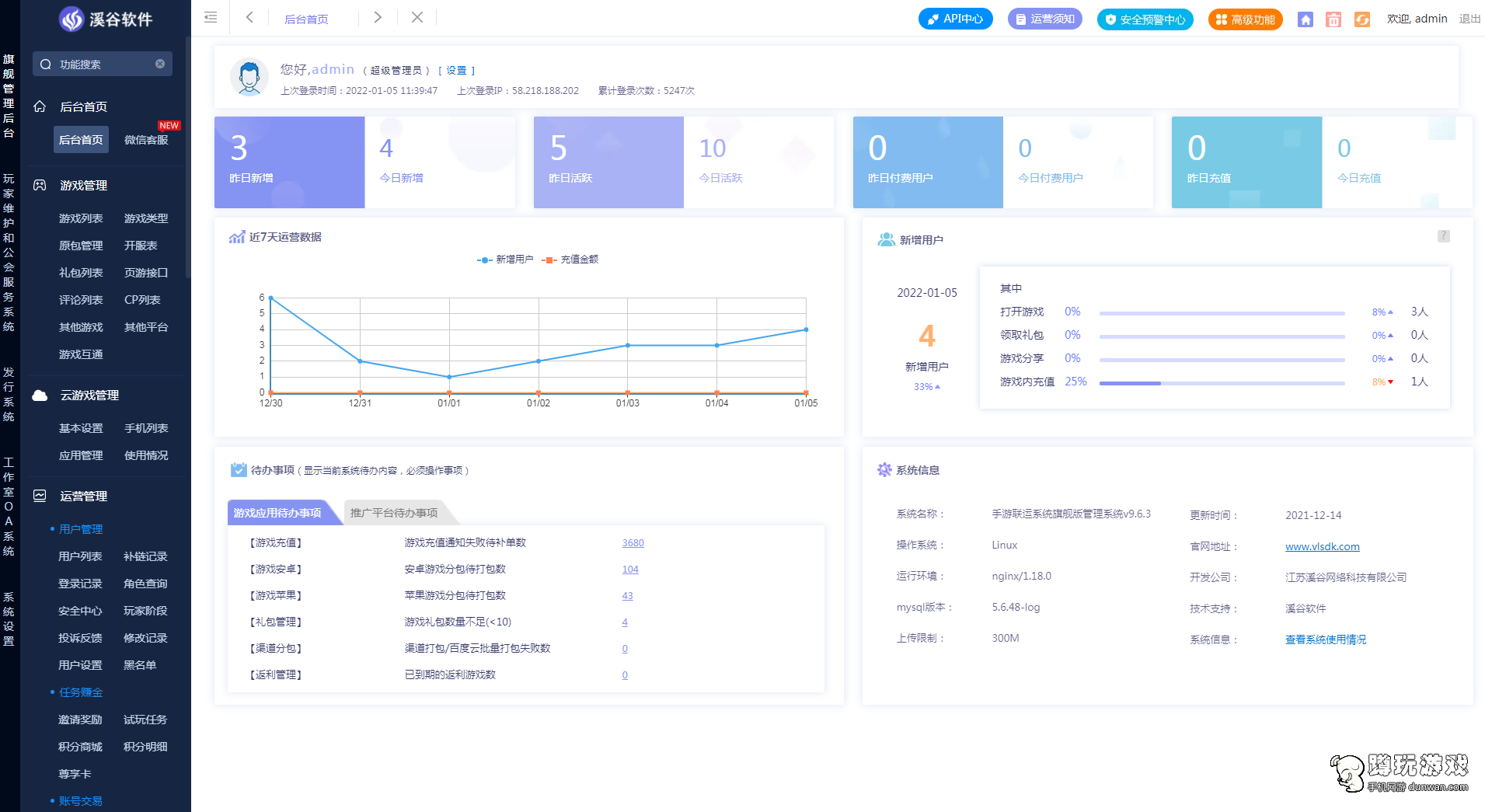
Task: Click the trash clear-cache icon in top bar
Action: (1333, 19)
